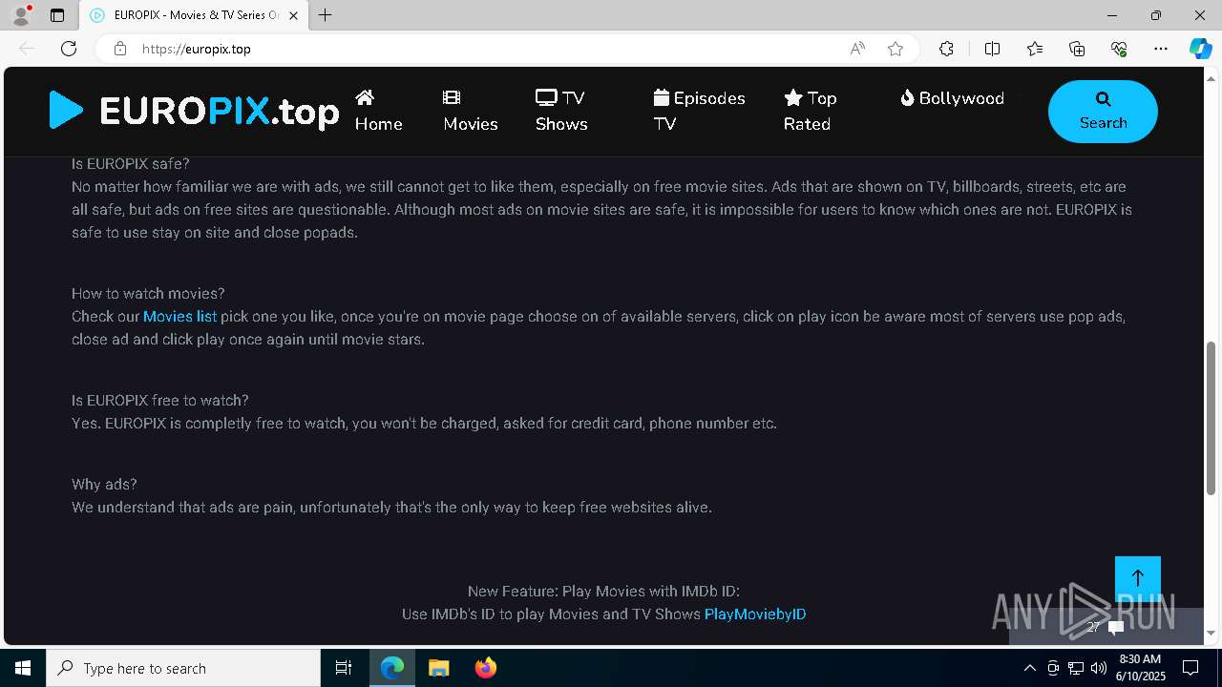Click the scroll-to-top arrow button

pos(1138,578)
